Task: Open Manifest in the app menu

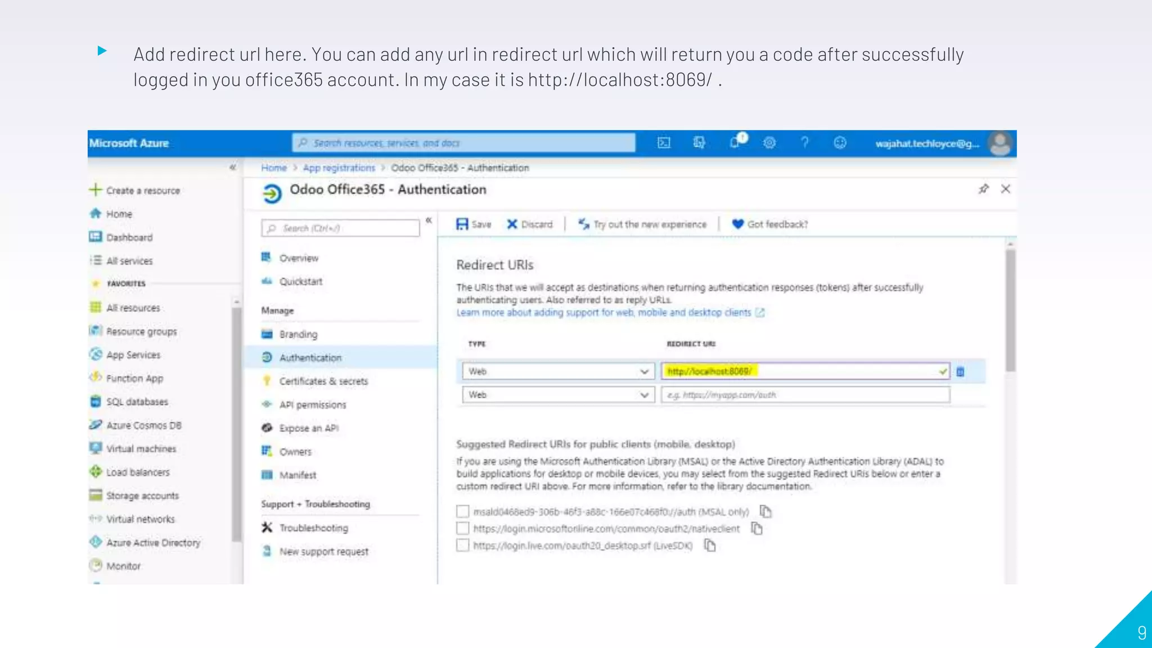Action: tap(297, 475)
